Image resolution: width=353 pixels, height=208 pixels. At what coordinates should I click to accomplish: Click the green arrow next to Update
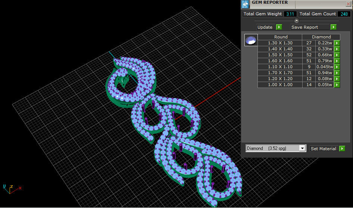click(279, 27)
